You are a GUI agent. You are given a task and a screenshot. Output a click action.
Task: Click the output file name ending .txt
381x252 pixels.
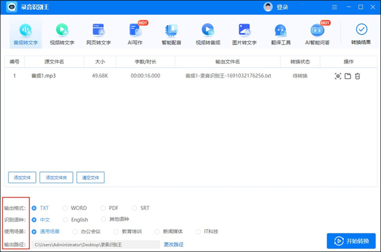(228, 76)
